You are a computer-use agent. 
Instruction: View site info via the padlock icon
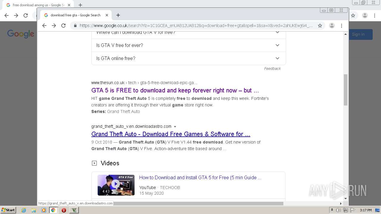[75, 26]
